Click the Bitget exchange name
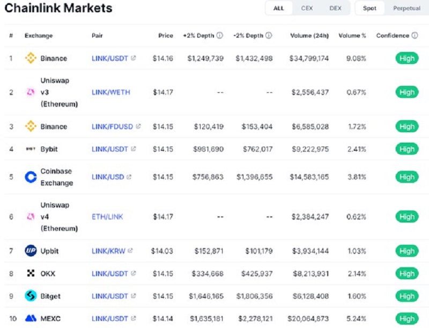Viewport: 429px width, 328px height. click(x=50, y=296)
